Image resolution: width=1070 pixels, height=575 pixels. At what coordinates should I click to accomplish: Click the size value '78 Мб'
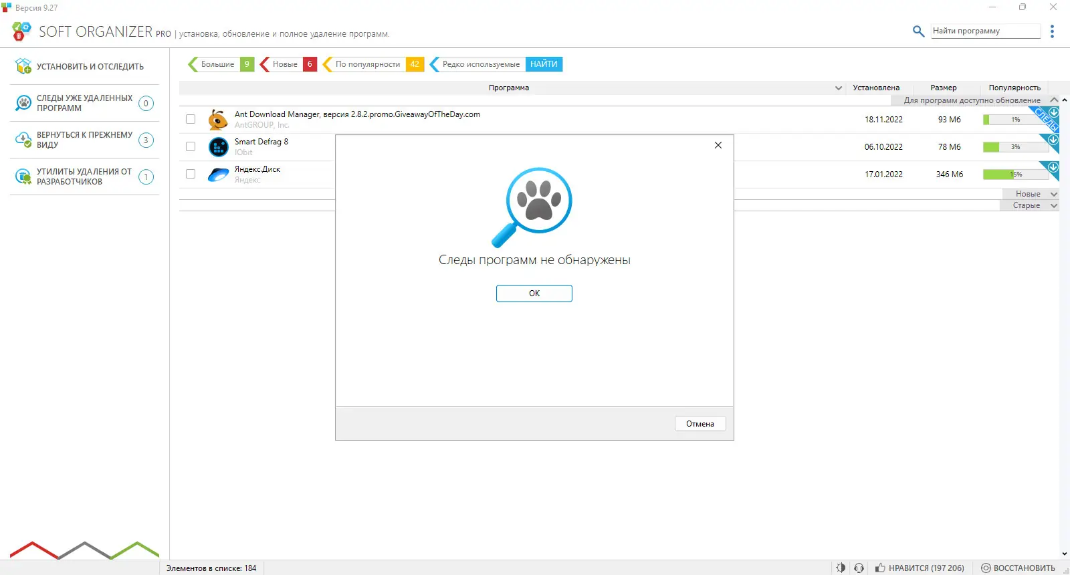coord(950,147)
